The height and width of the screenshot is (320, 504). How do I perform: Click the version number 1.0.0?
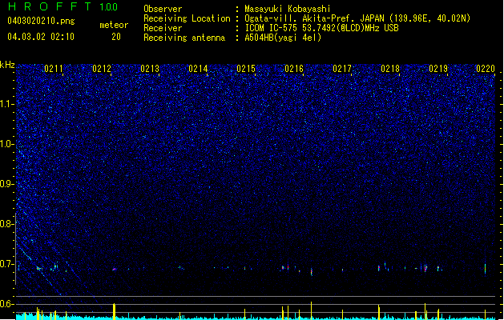point(109,7)
